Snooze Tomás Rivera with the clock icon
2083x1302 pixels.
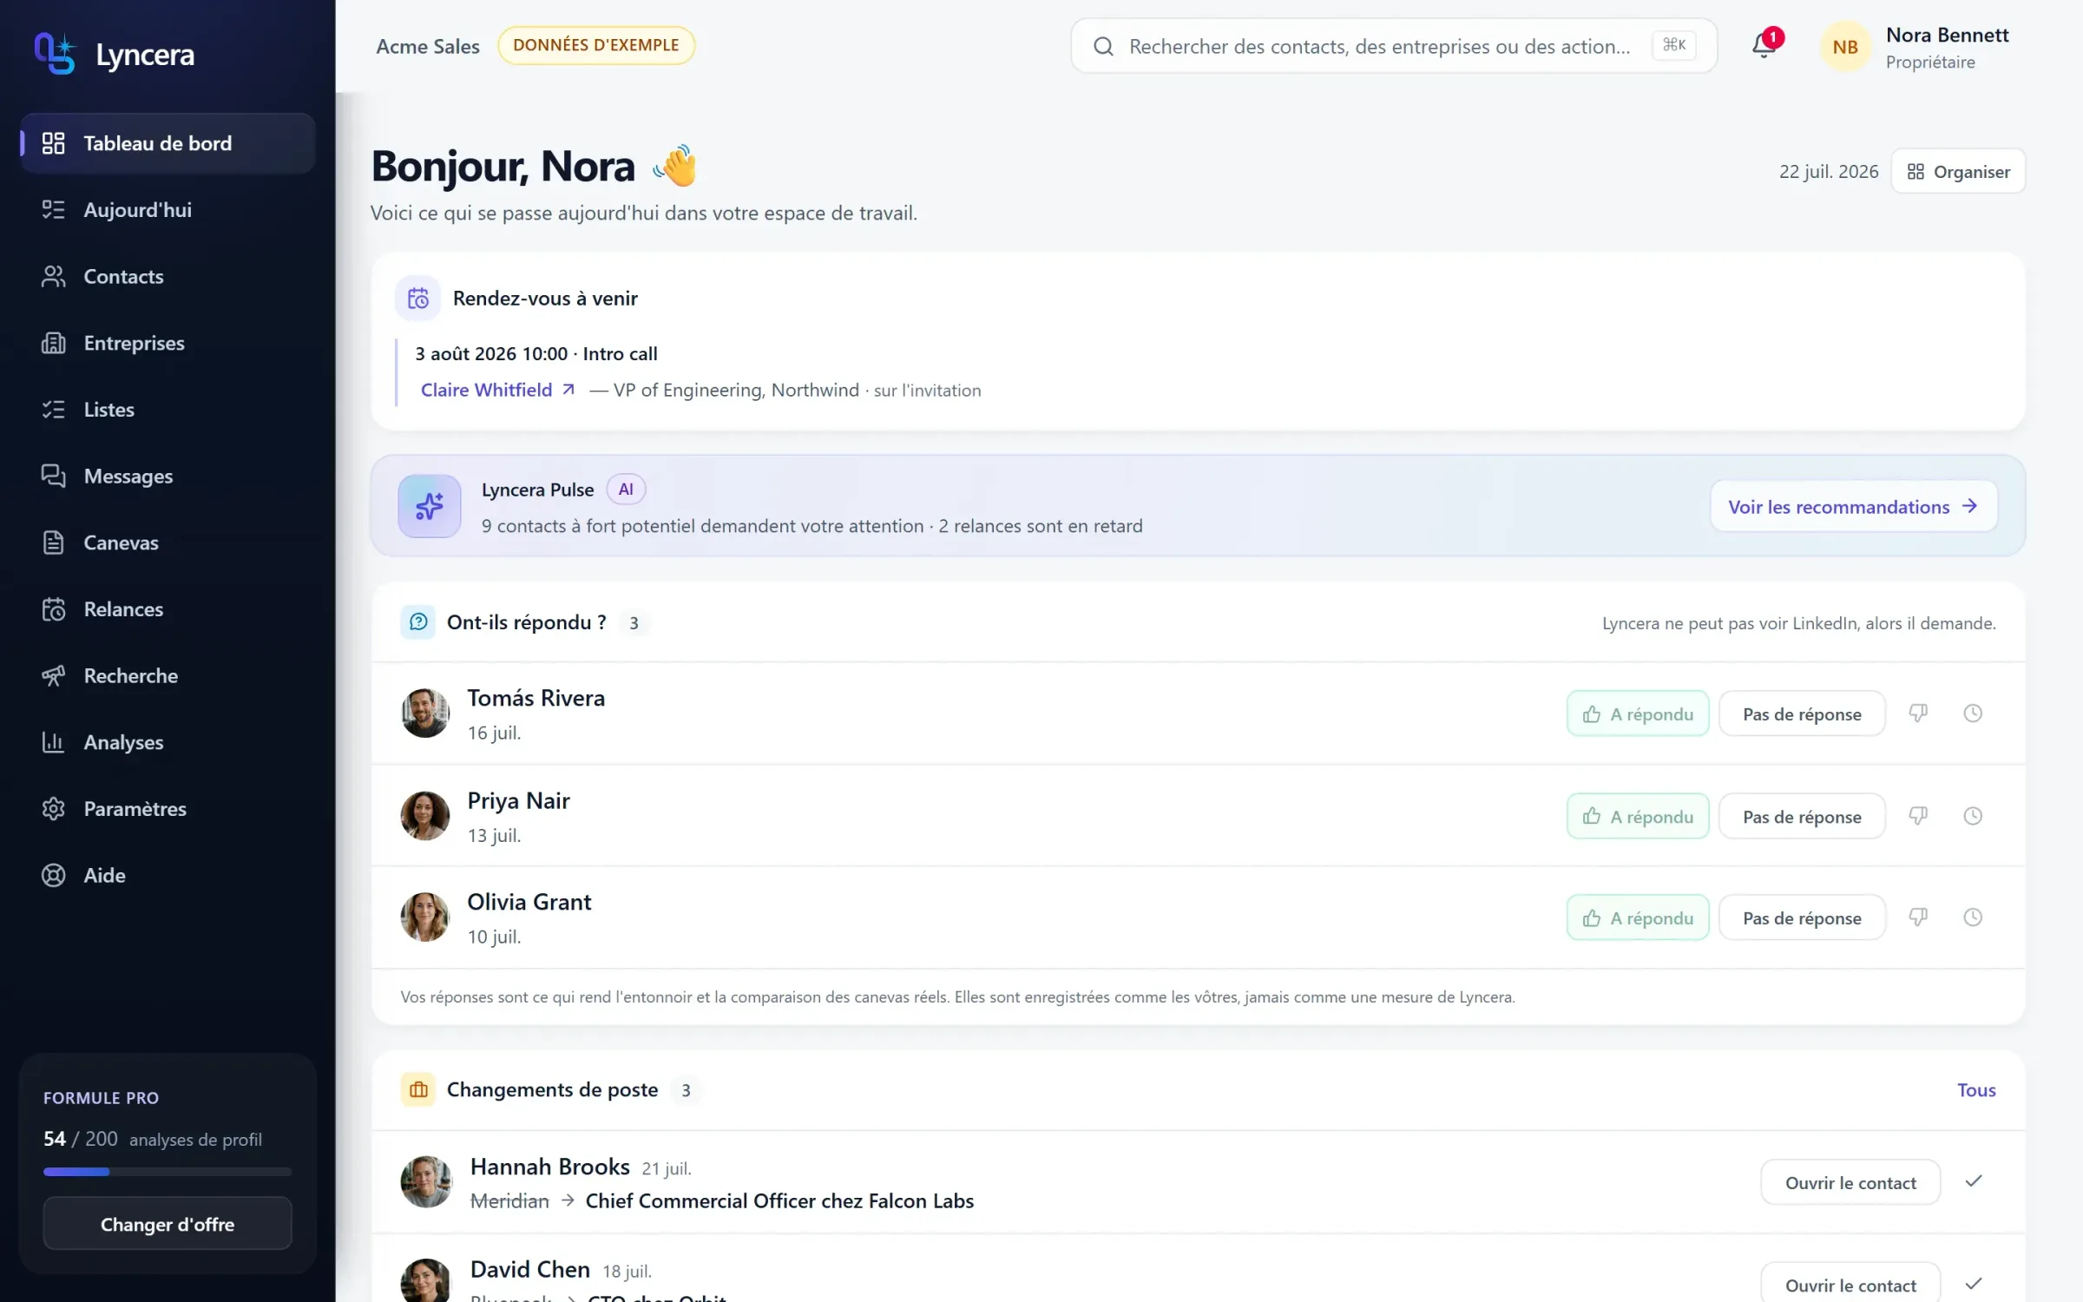(1973, 713)
